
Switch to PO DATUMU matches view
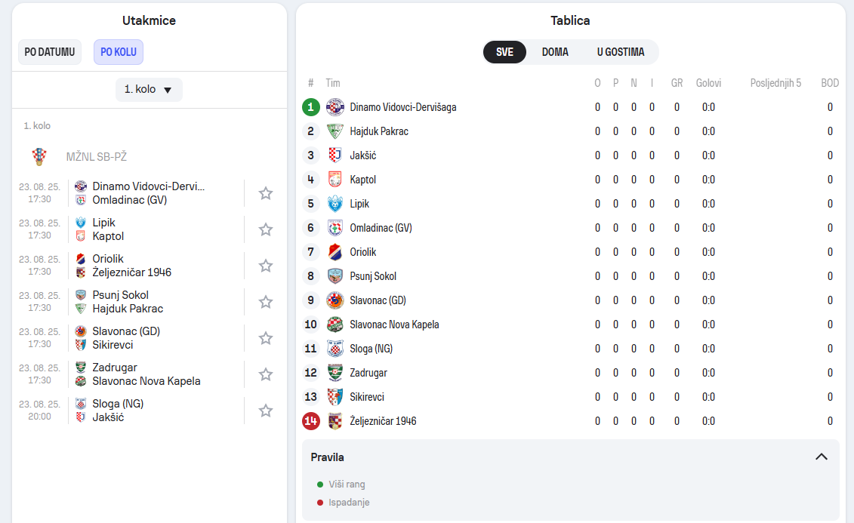tap(50, 52)
